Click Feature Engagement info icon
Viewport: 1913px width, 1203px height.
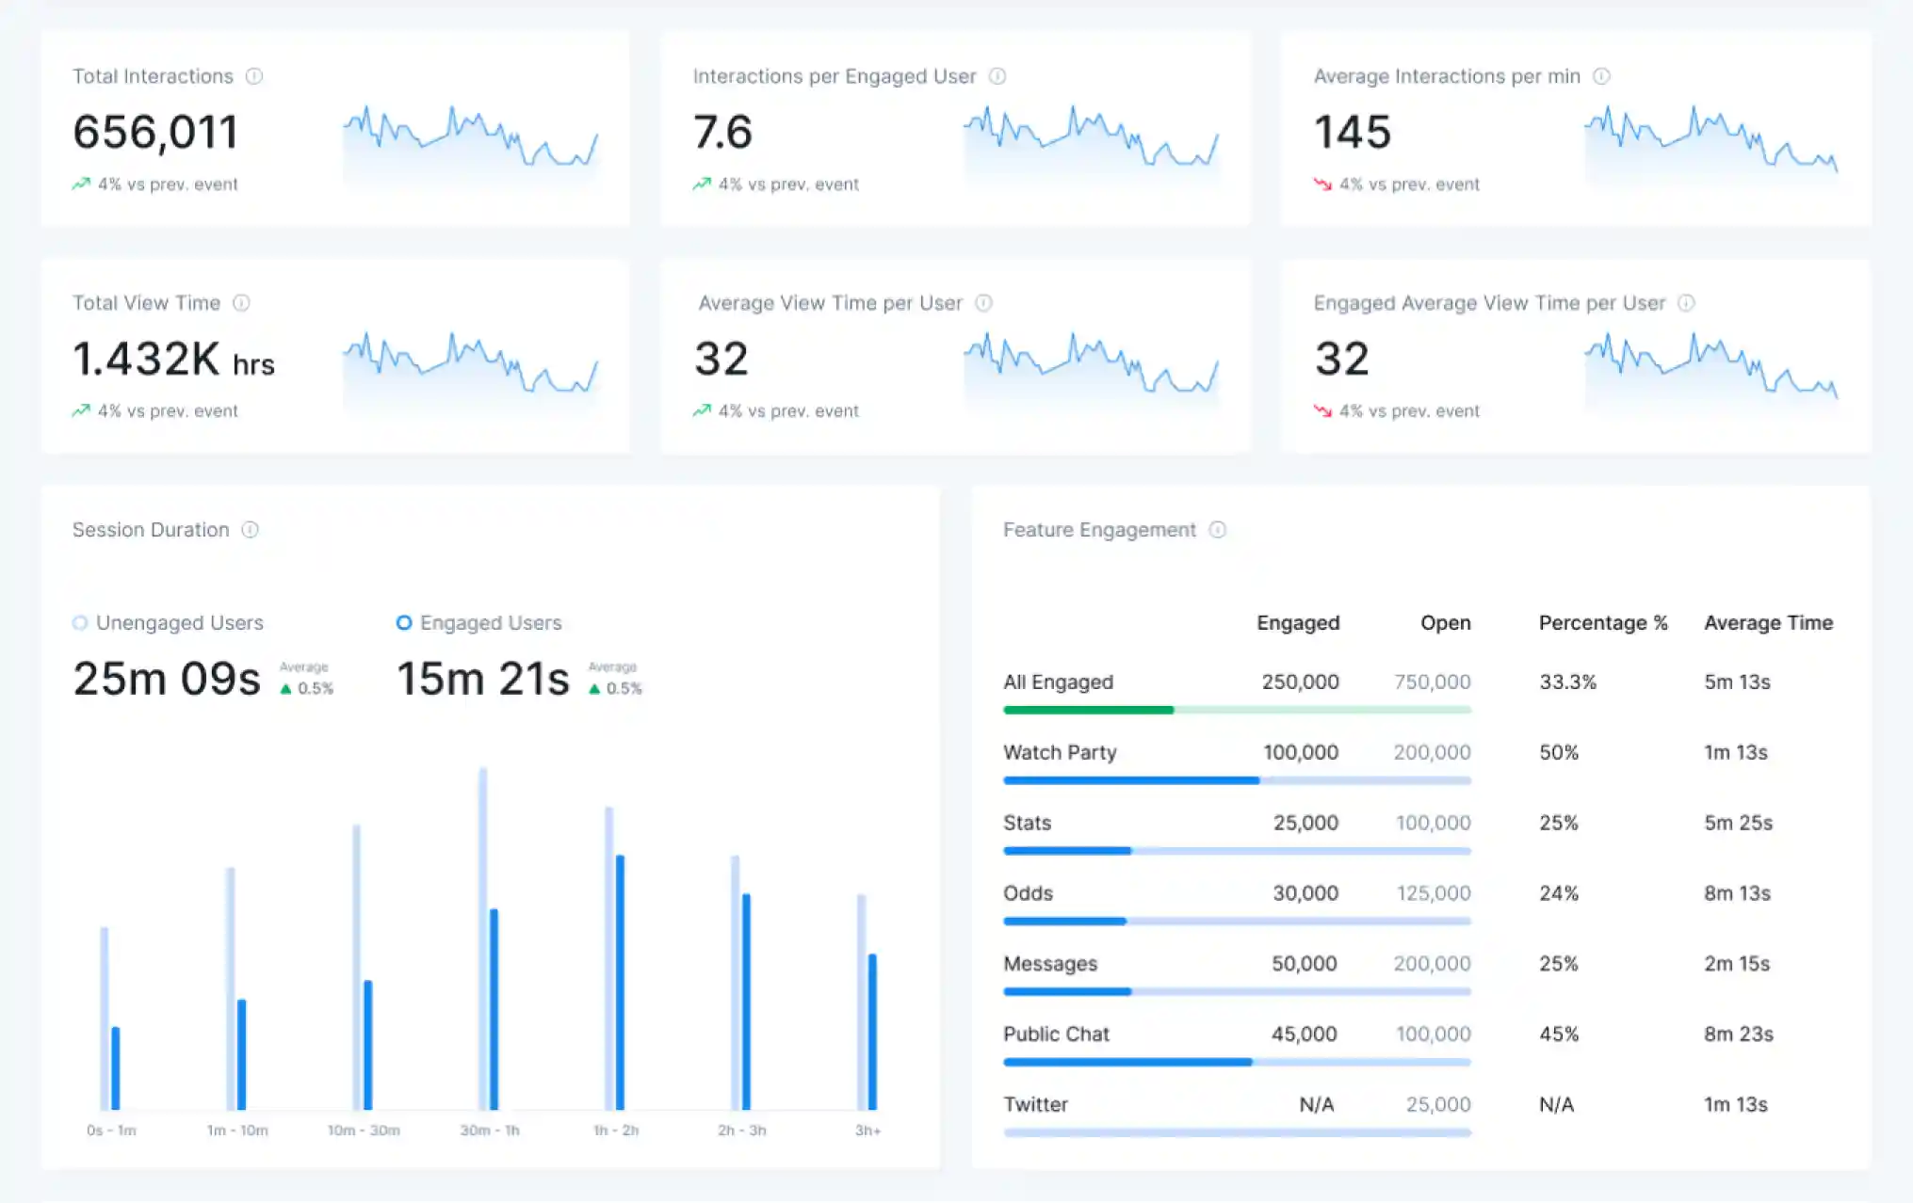point(1217,530)
